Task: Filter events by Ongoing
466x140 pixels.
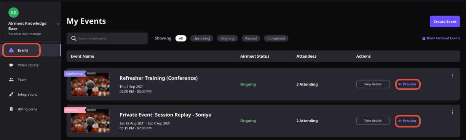Action: click(227, 38)
